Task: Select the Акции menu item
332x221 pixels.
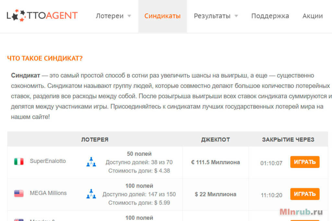Action: pyautogui.click(x=312, y=16)
